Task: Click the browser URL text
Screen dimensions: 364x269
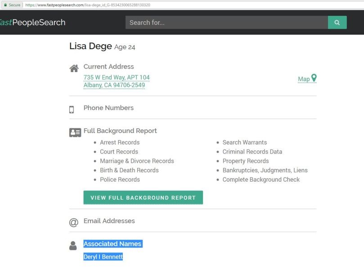Action: click(88, 5)
